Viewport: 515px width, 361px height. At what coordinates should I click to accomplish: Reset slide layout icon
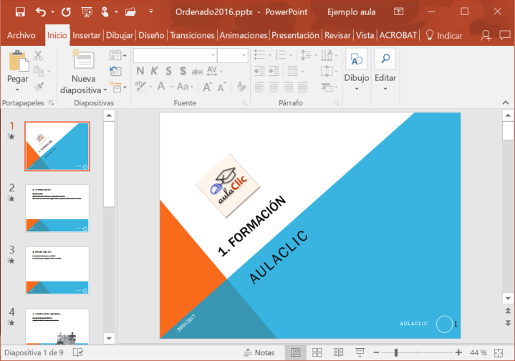tap(115, 71)
